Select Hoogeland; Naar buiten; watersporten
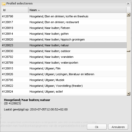This screenshot has width=132, height=132. point(64,63)
